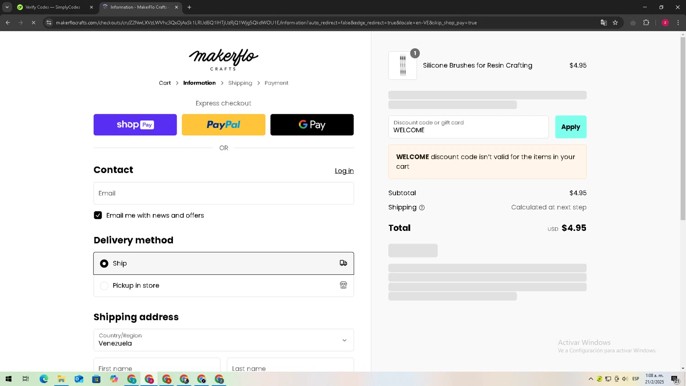Select the Information - MakerFlo Crafts tab
The image size is (686, 386).
coord(138,7)
